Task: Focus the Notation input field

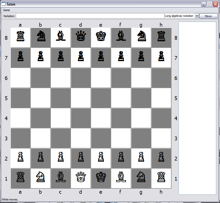Action: point(90,16)
